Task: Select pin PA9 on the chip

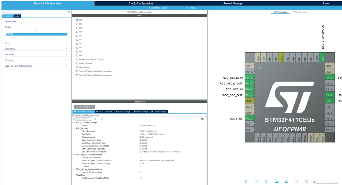Action: pos(330,101)
